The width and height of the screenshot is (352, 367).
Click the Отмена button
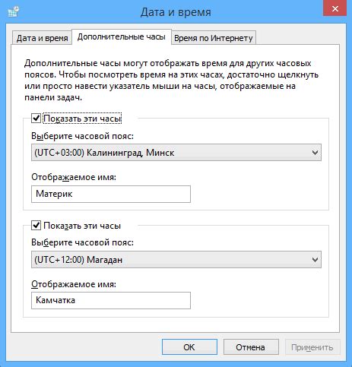click(251, 347)
